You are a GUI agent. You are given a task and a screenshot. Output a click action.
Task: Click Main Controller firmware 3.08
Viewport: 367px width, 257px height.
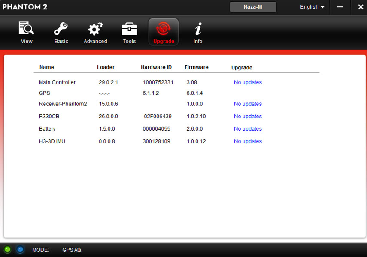coord(192,82)
